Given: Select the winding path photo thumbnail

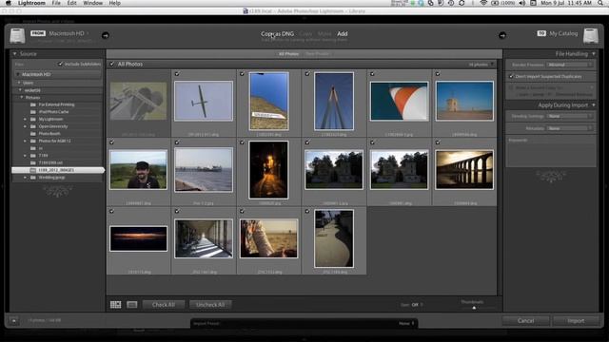Looking at the screenshot, I should click(334, 238).
